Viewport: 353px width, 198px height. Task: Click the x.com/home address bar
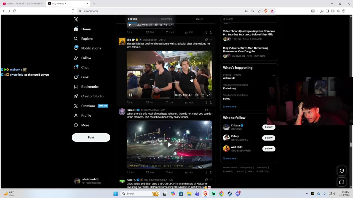point(161,11)
